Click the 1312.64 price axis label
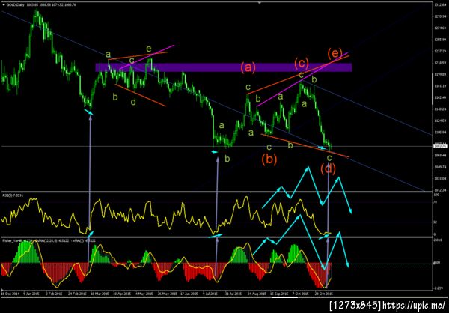Screen dimensions: 449x313 pos(441,5)
